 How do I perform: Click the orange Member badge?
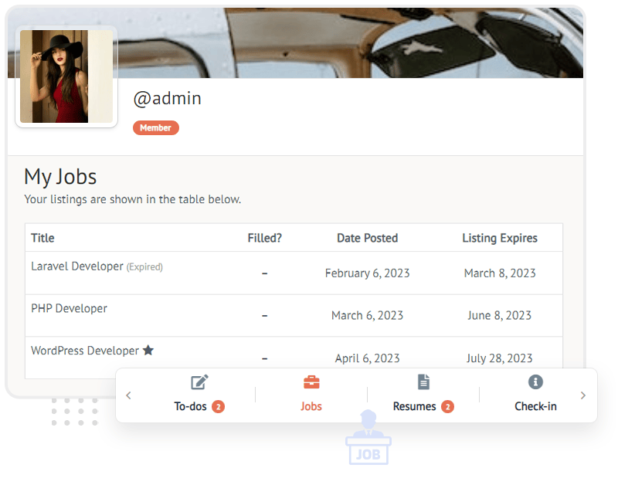coord(155,128)
